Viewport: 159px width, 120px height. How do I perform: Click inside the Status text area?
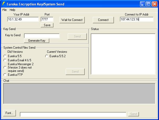123,54
